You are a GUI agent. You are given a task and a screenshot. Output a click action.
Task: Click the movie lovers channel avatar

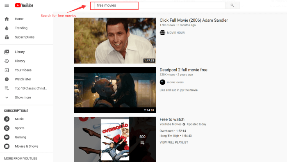pyautogui.click(x=162, y=82)
